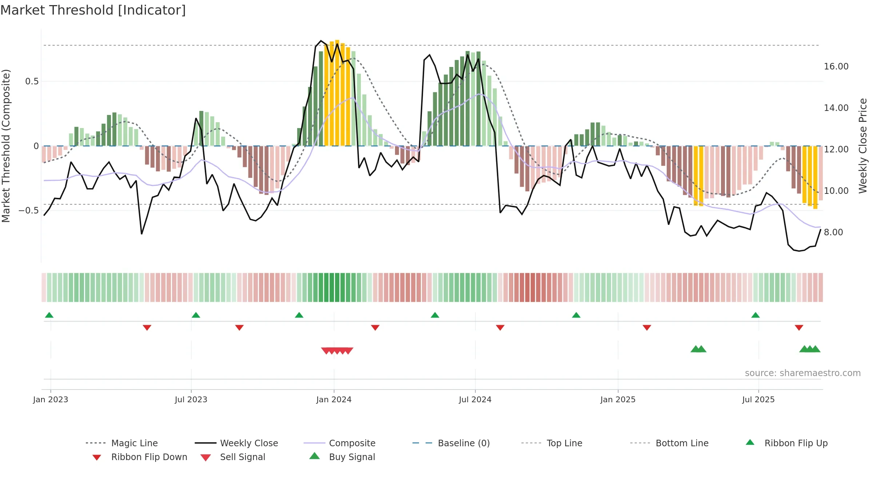
Task: Click the green buy signal pair in Apr 2025
Action: coord(698,349)
